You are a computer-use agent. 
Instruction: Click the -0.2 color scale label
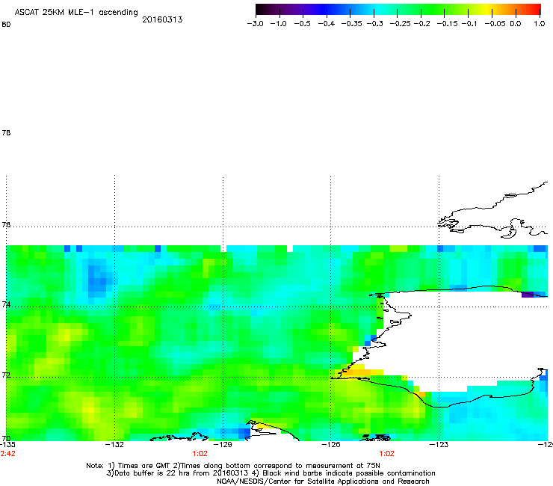tap(421, 24)
